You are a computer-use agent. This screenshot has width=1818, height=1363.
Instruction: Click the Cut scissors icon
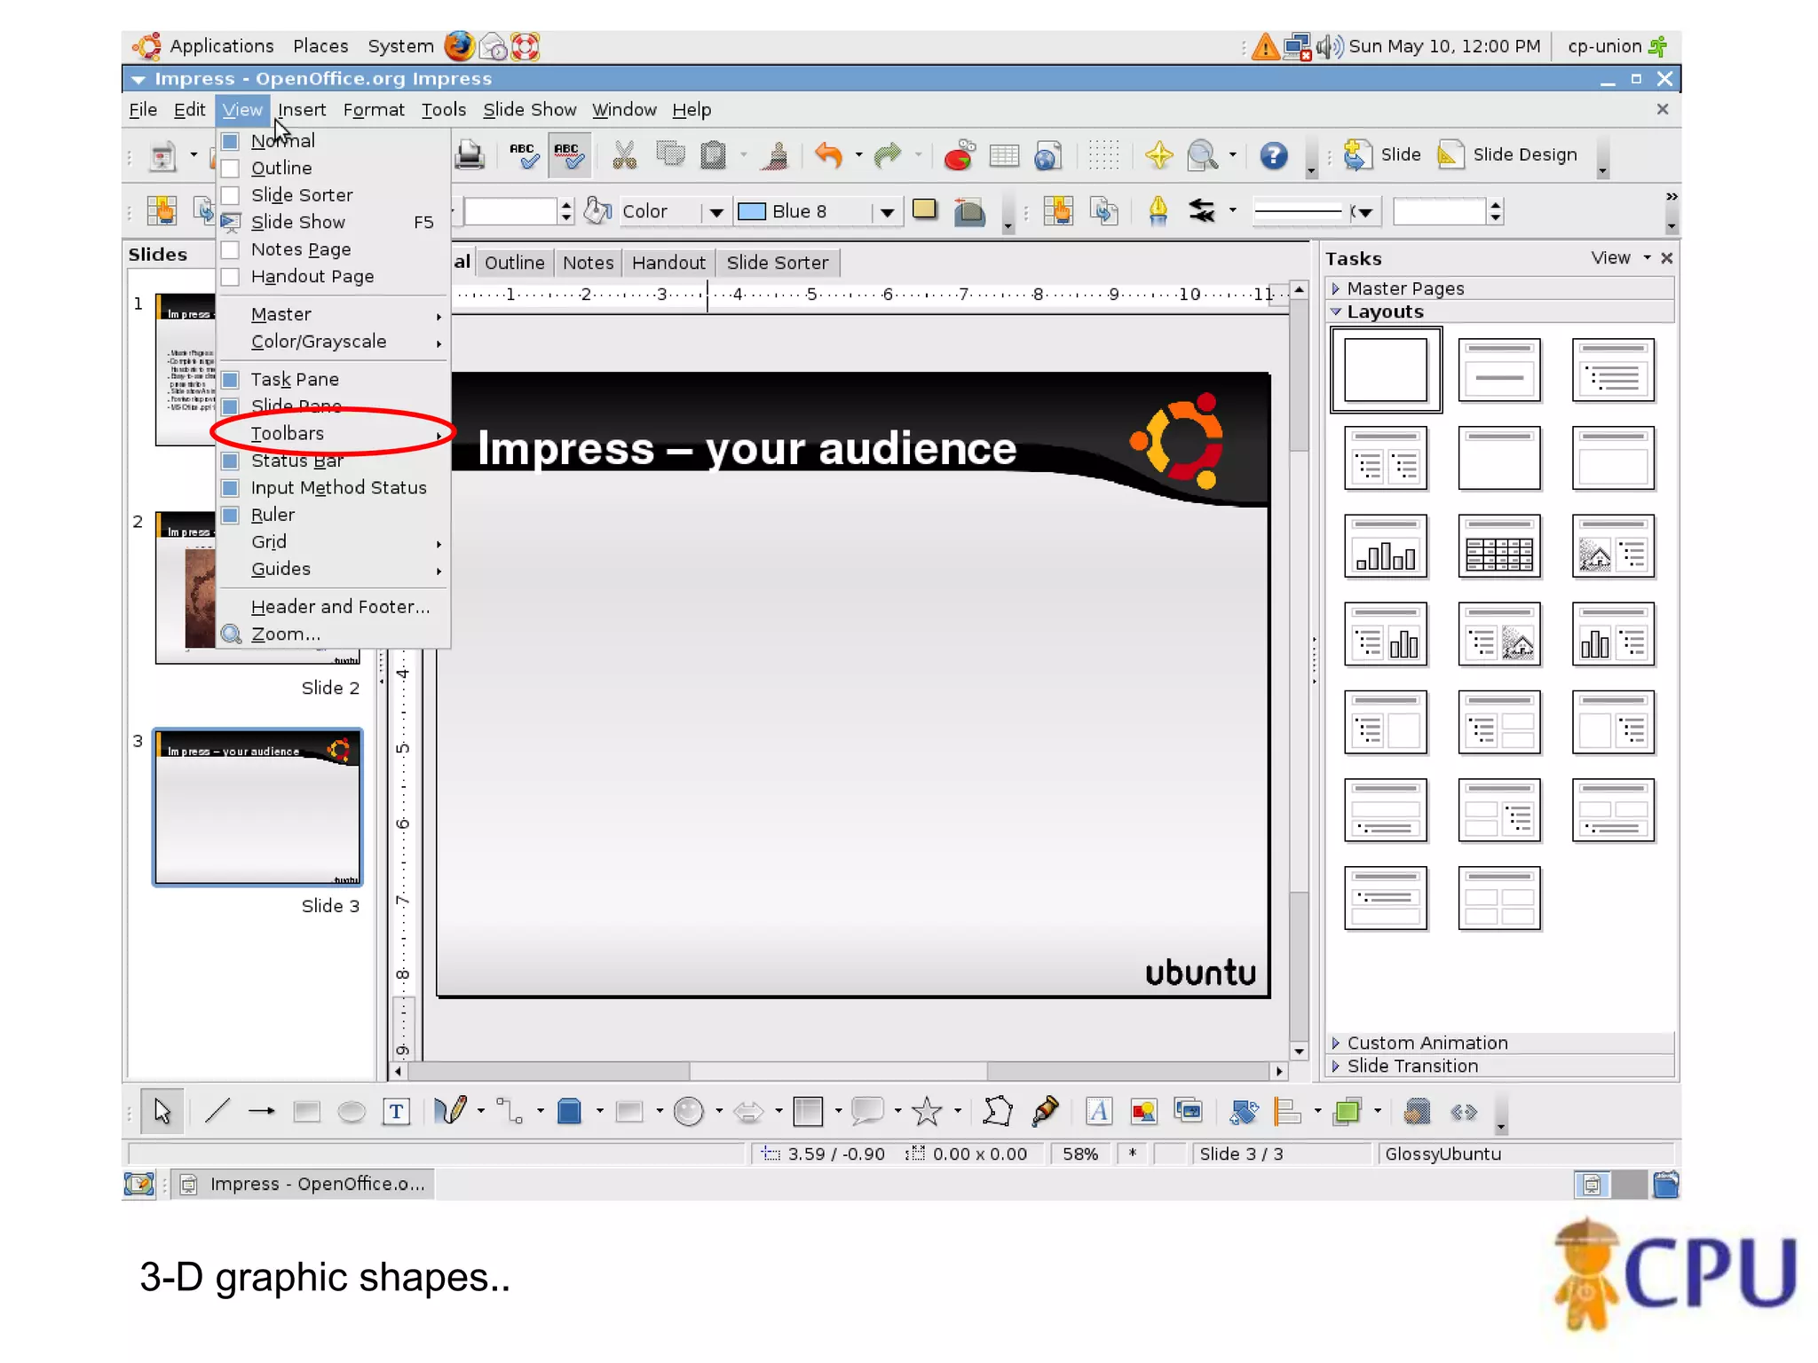tap(624, 155)
